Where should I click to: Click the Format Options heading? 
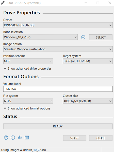point(21,77)
